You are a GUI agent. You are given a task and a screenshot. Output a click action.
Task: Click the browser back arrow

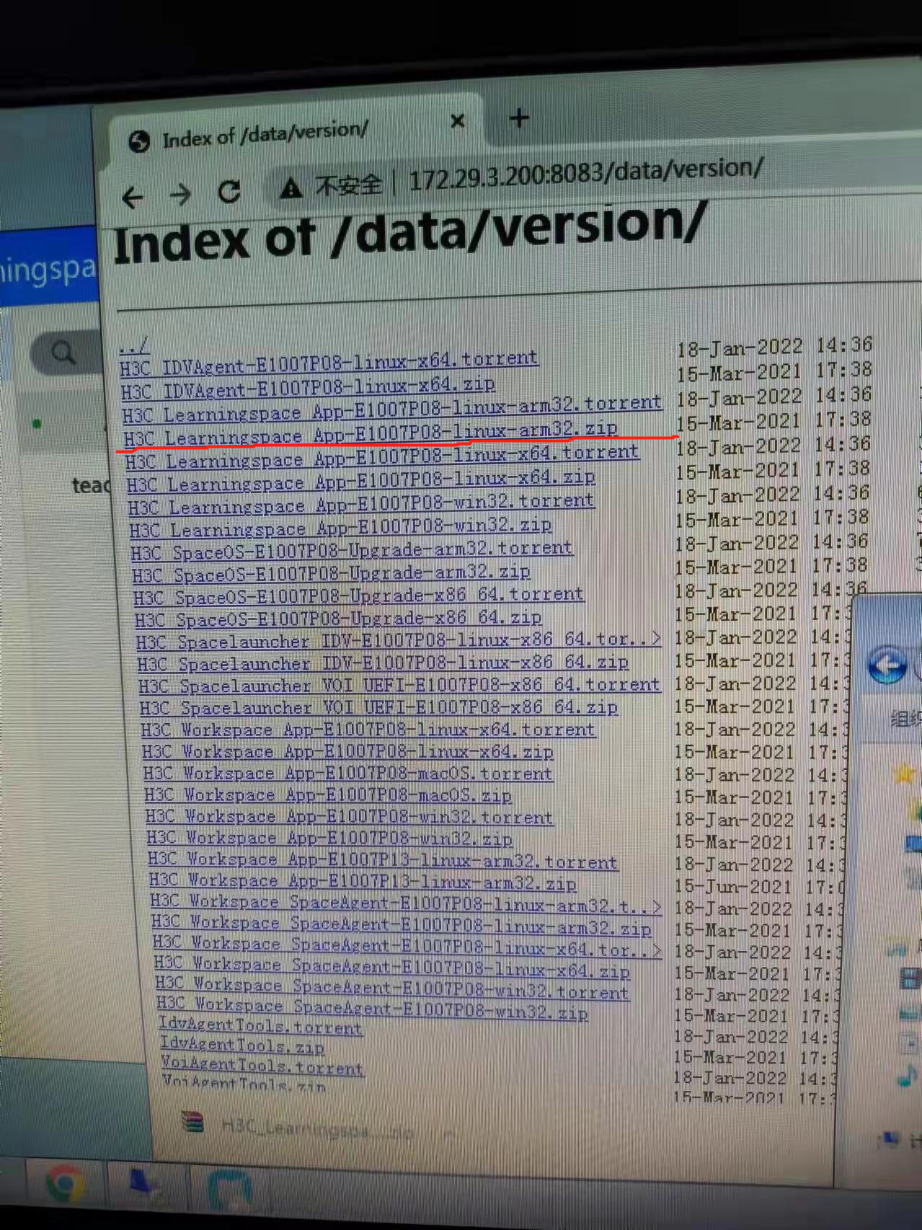(133, 197)
